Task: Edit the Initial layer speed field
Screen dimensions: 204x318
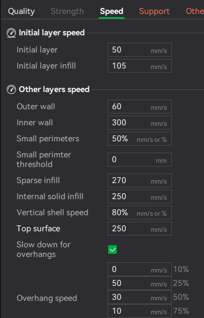Action: [x=140, y=50]
